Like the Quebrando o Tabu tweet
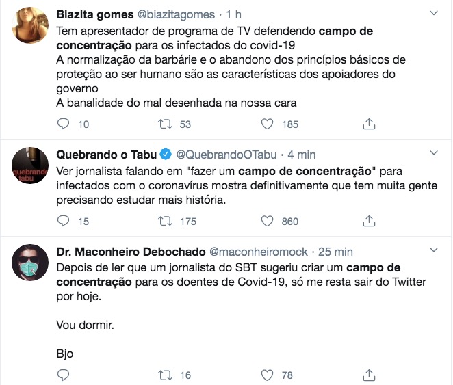 [268, 221]
